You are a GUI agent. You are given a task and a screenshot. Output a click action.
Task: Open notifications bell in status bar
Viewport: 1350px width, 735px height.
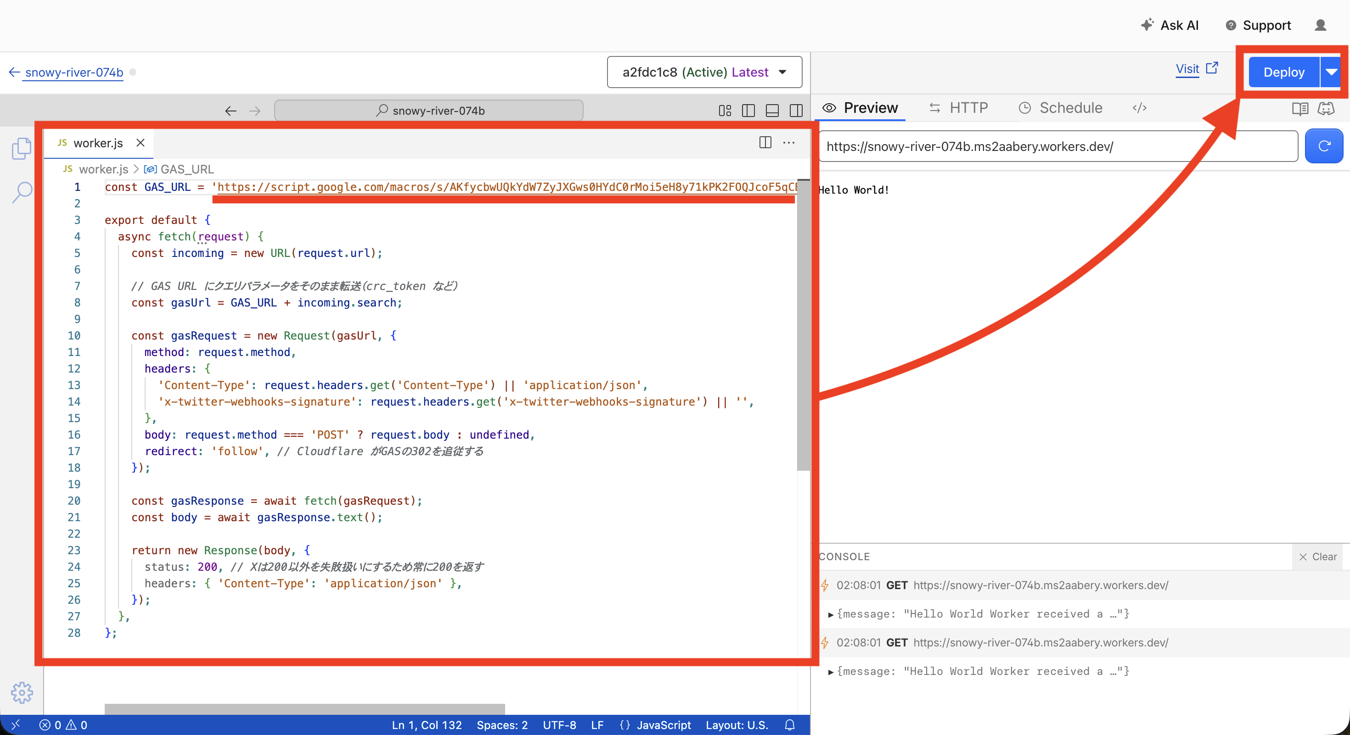pos(790,725)
